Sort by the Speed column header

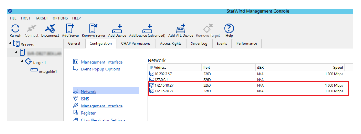click(327, 67)
